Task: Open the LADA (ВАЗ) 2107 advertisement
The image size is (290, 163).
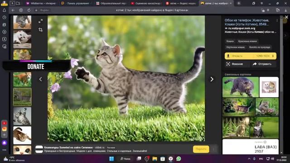Action: coord(251,147)
